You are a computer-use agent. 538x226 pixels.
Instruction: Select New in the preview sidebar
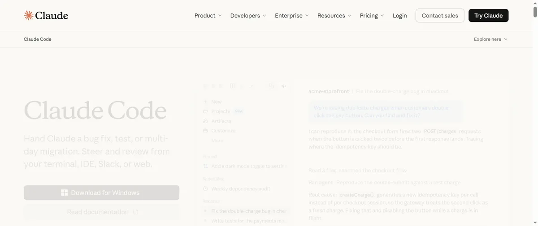pyautogui.click(x=217, y=102)
